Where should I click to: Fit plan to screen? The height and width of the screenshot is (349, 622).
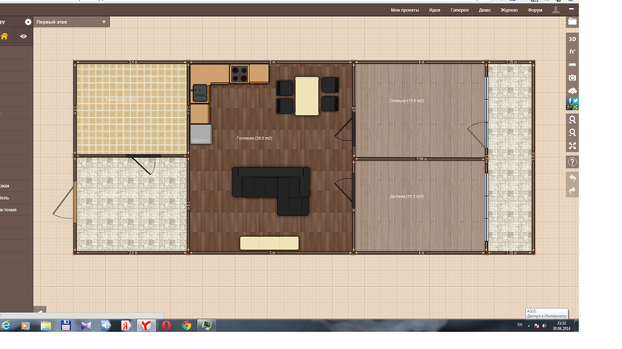click(572, 146)
